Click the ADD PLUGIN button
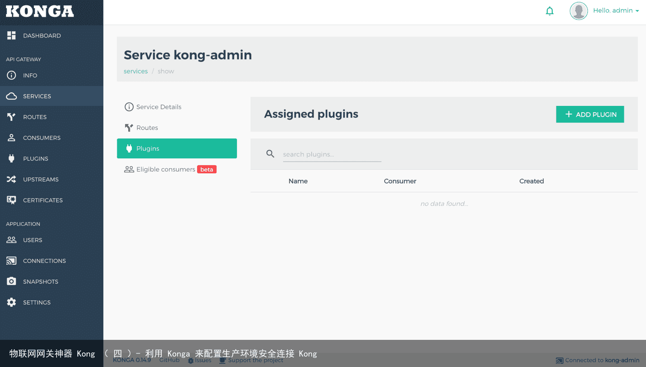The image size is (646, 367). point(590,114)
